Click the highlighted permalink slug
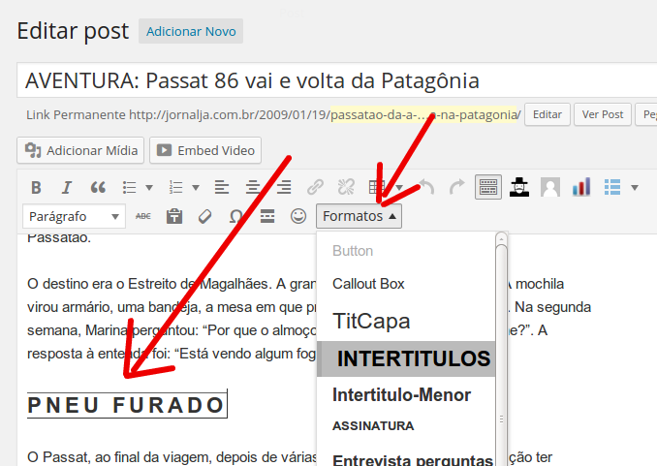657x466 pixels. 424,114
